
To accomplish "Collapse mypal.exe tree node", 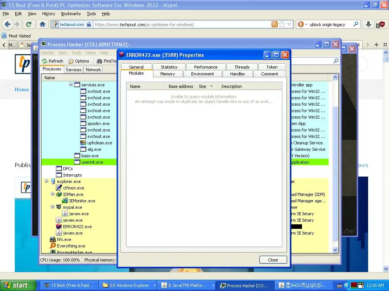I will [x=52, y=207].
